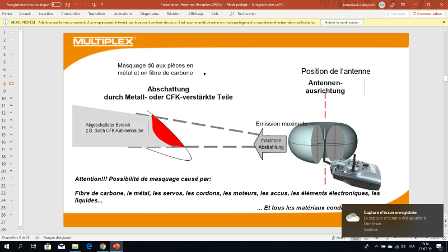Screen dimensions: 448x252
Task: Click the Rechercher search box
Action: (x=246, y=13)
